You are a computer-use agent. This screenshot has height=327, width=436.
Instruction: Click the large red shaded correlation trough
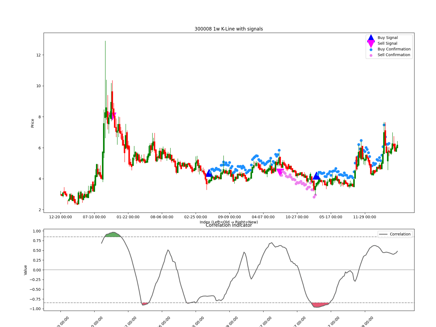tap(320, 305)
